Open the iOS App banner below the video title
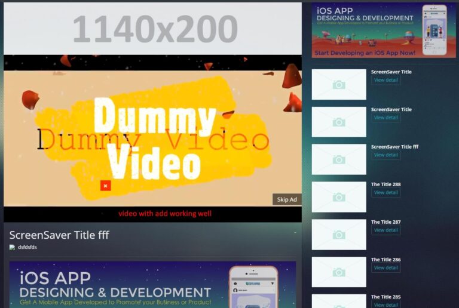 click(x=152, y=284)
